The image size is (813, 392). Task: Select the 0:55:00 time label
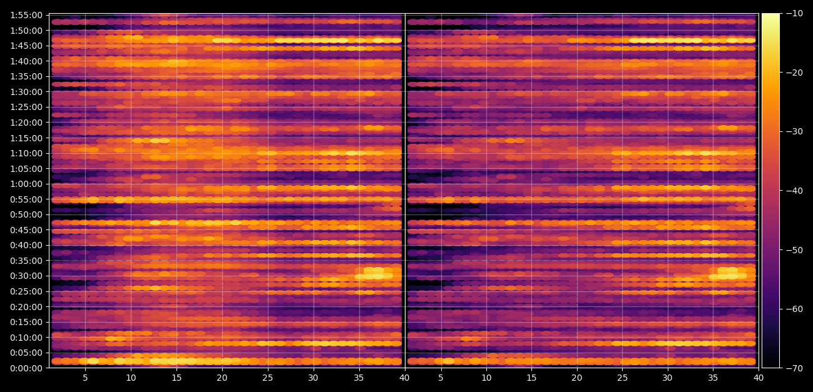pyautogui.click(x=27, y=199)
